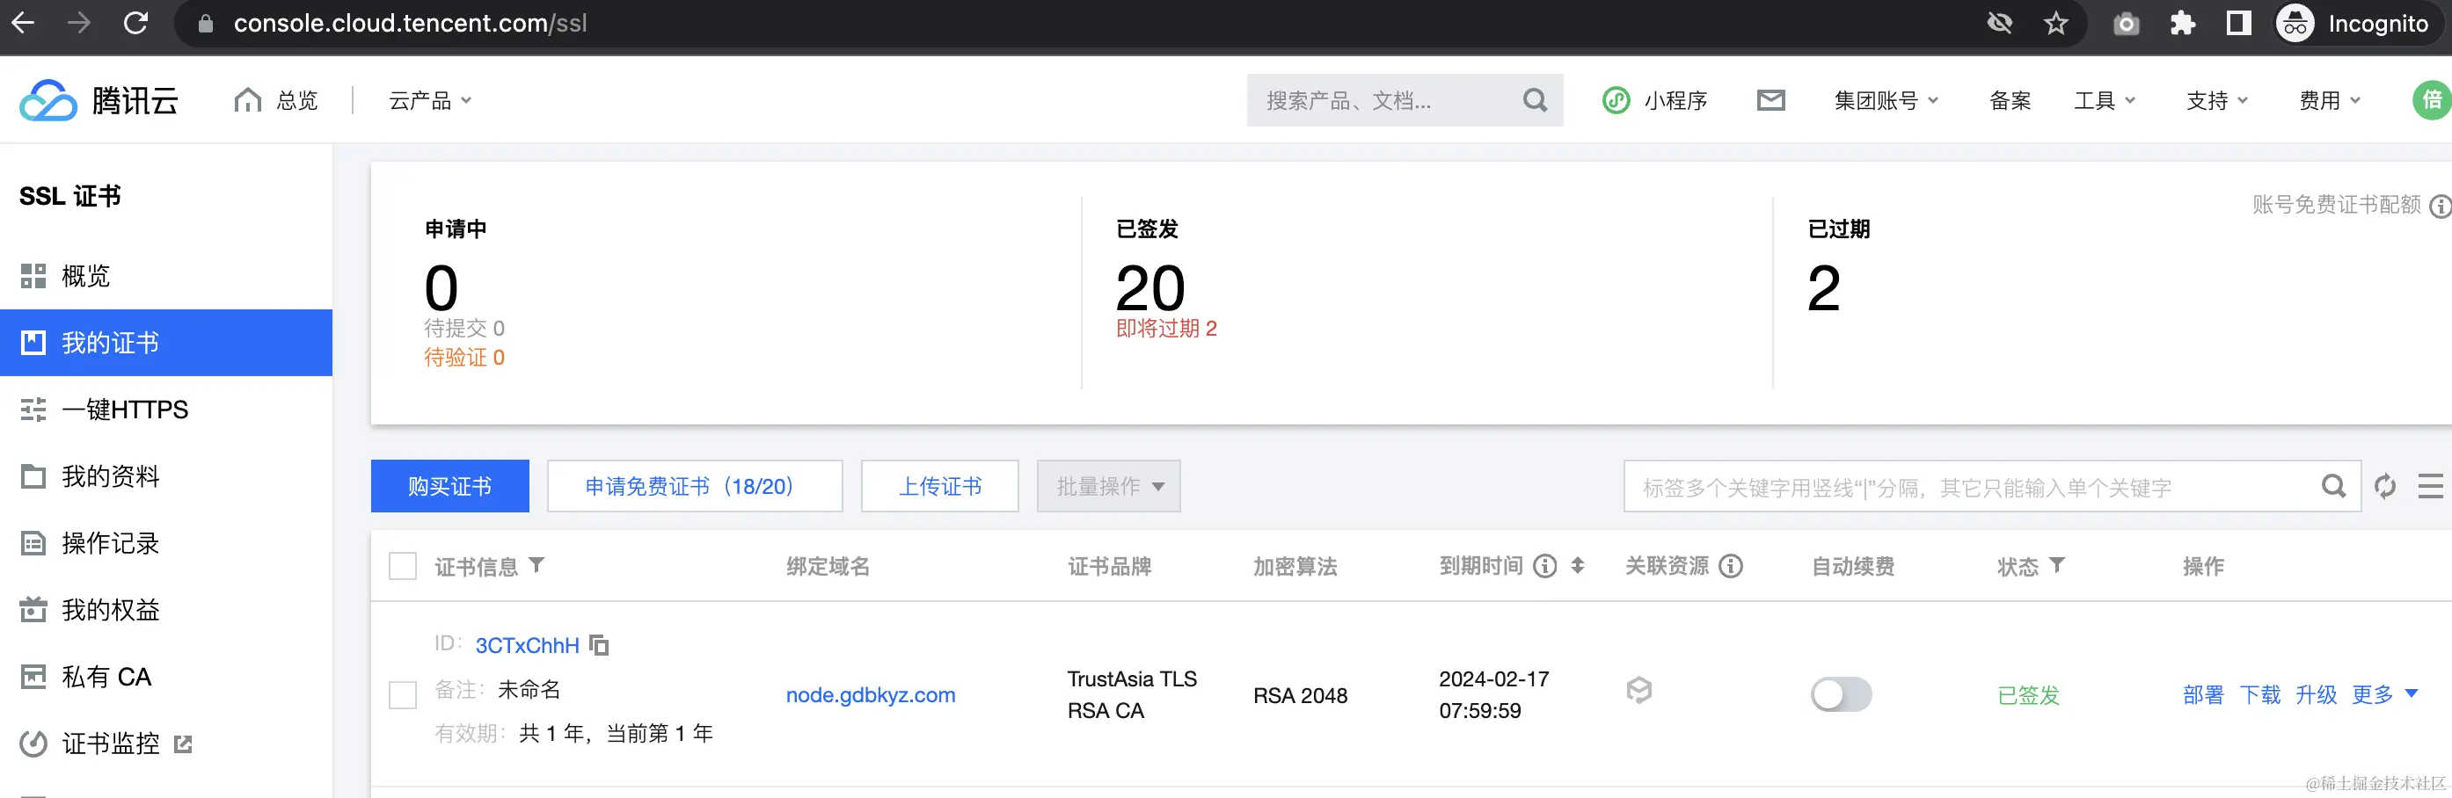The width and height of the screenshot is (2452, 798).
Task: Open the 小程序 mini program icon
Action: (1616, 100)
